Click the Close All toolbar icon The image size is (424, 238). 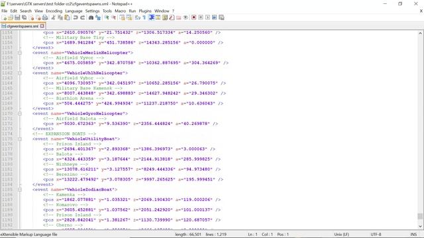(38, 18)
